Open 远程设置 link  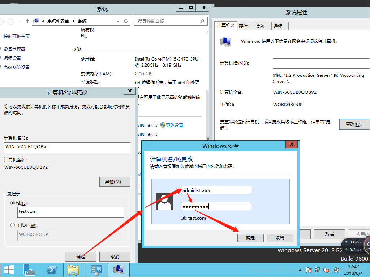point(12,58)
